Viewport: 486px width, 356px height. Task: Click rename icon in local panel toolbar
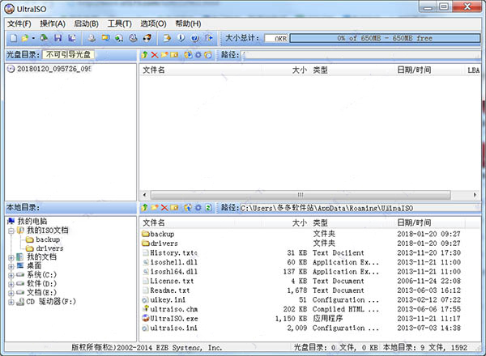point(174,207)
